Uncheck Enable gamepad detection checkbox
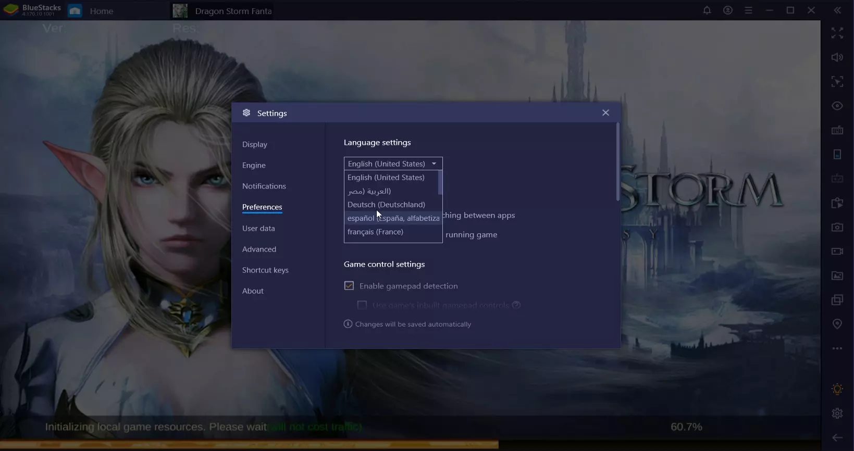 (x=349, y=286)
